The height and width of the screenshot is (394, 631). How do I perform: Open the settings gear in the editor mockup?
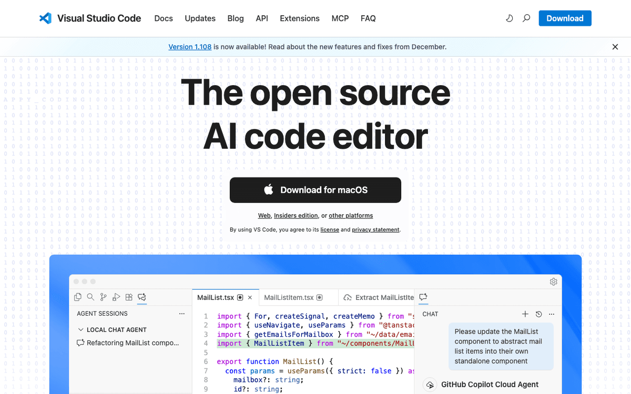[553, 282]
